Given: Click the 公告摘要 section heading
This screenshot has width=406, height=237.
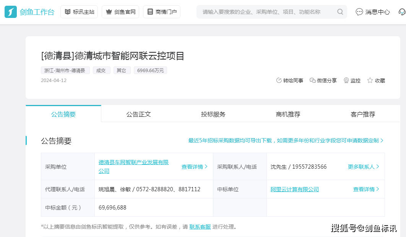Looking at the screenshot, I should tap(56, 141).
